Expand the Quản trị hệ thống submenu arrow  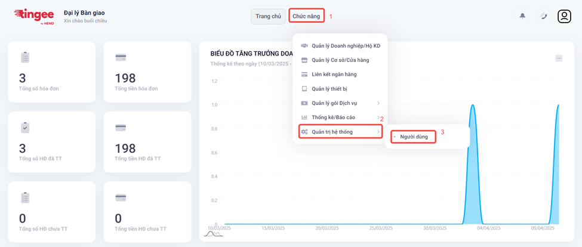pyautogui.click(x=378, y=132)
